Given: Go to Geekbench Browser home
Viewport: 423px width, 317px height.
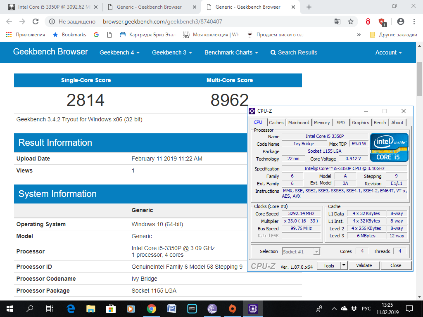Looking at the screenshot, I should pyautogui.click(x=50, y=52).
